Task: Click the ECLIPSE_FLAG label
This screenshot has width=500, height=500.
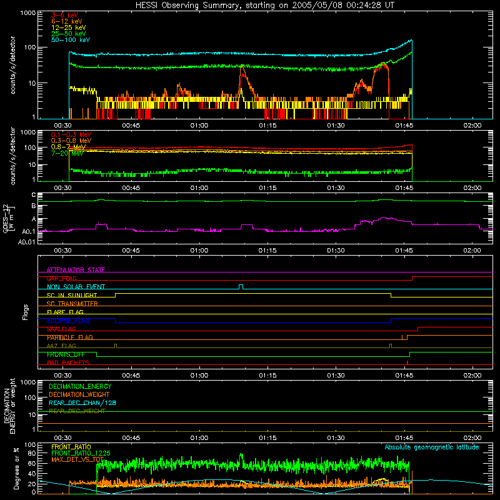Action: [68, 321]
